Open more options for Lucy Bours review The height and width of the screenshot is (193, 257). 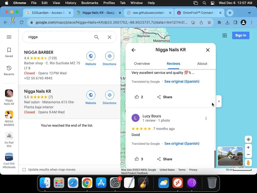pyautogui.click(x=206, y=118)
